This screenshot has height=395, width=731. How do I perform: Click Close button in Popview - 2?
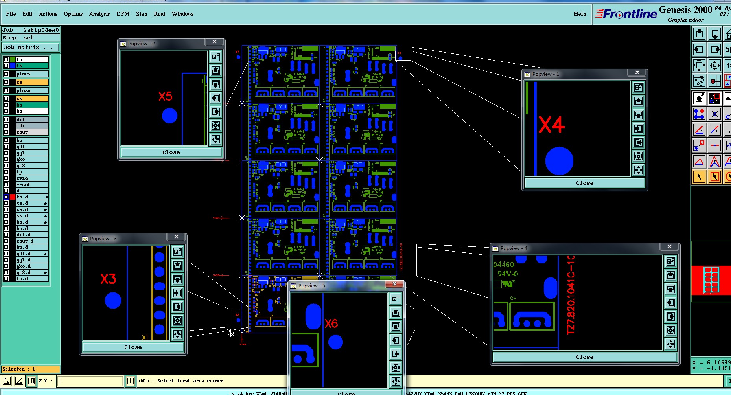click(x=171, y=152)
